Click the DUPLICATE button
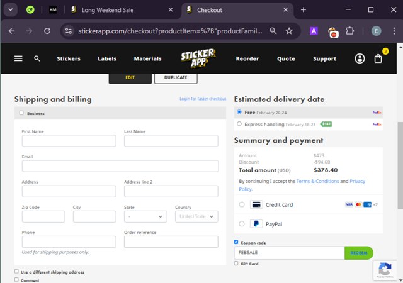Image resolution: width=403 pixels, height=283 pixels. point(176,78)
